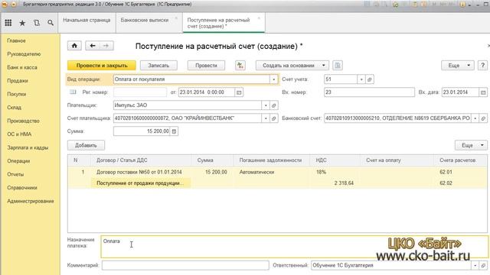
Task: Open Производство section
Action: [23, 121]
